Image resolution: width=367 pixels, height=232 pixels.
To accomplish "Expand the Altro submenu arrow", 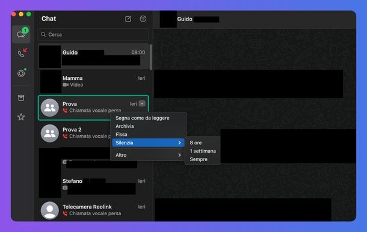I will pos(179,155).
